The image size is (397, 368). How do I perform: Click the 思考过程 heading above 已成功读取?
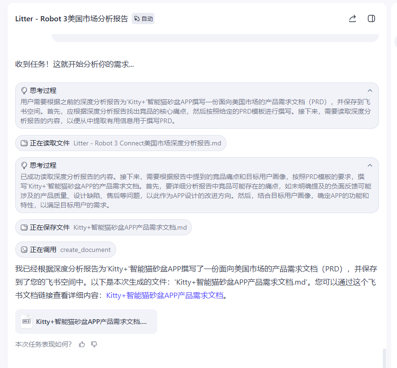(x=43, y=165)
